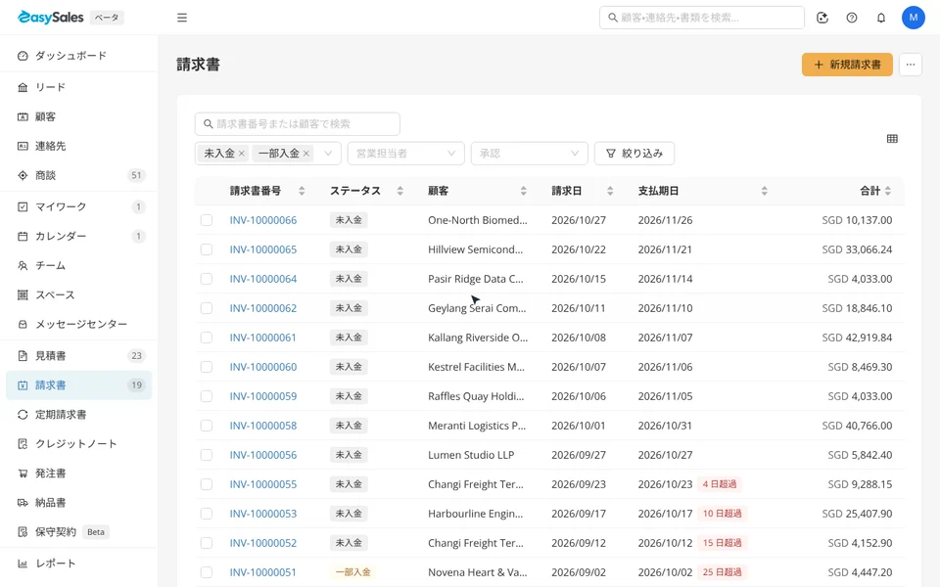
Task: Toggle the sidebar hamburger menu icon
Action: click(x=182, y=18)
